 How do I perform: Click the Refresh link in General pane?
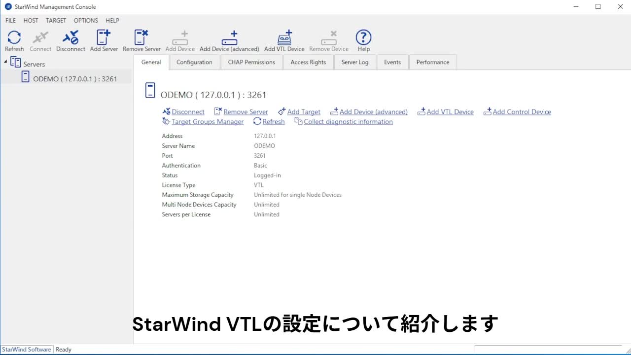tap(274, 122)
